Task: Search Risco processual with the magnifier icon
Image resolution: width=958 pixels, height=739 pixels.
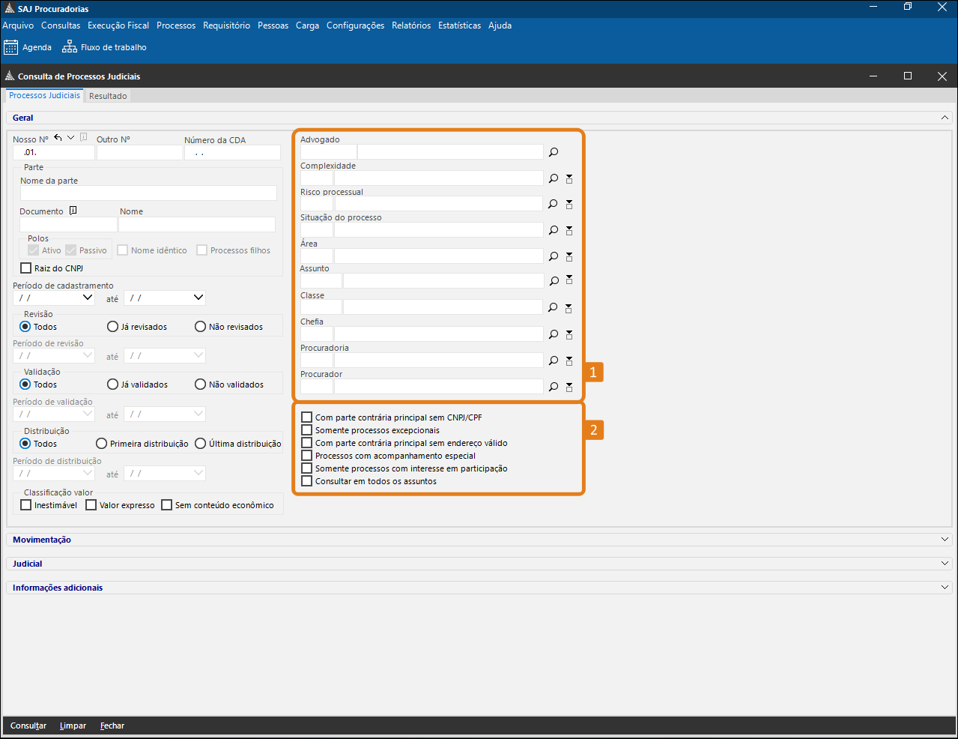Action: [554, 204]
